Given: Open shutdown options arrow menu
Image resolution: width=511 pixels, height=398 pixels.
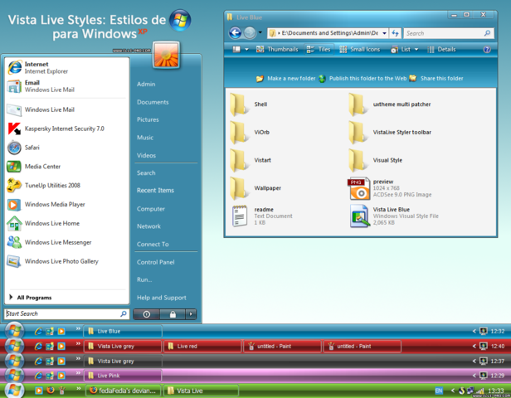Looking at the screenshot, I should pos(191,314).
